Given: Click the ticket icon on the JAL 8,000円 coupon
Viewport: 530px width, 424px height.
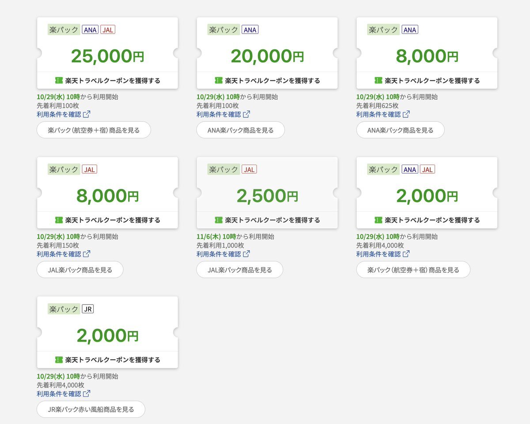Looking at the screenshot, I should point(59,220).
